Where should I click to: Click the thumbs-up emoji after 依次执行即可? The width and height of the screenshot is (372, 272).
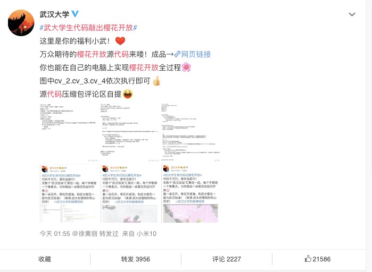(x=156, y=81)
